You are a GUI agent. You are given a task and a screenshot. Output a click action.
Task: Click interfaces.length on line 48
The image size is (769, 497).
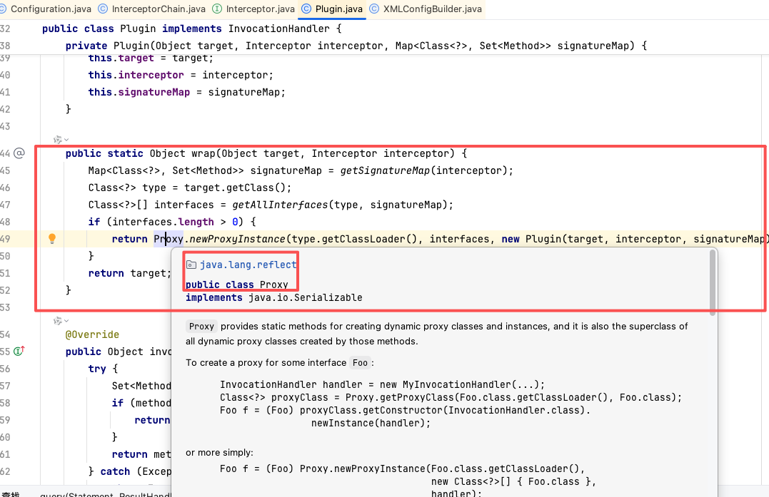pyautogui.click(x=163, y=222)
